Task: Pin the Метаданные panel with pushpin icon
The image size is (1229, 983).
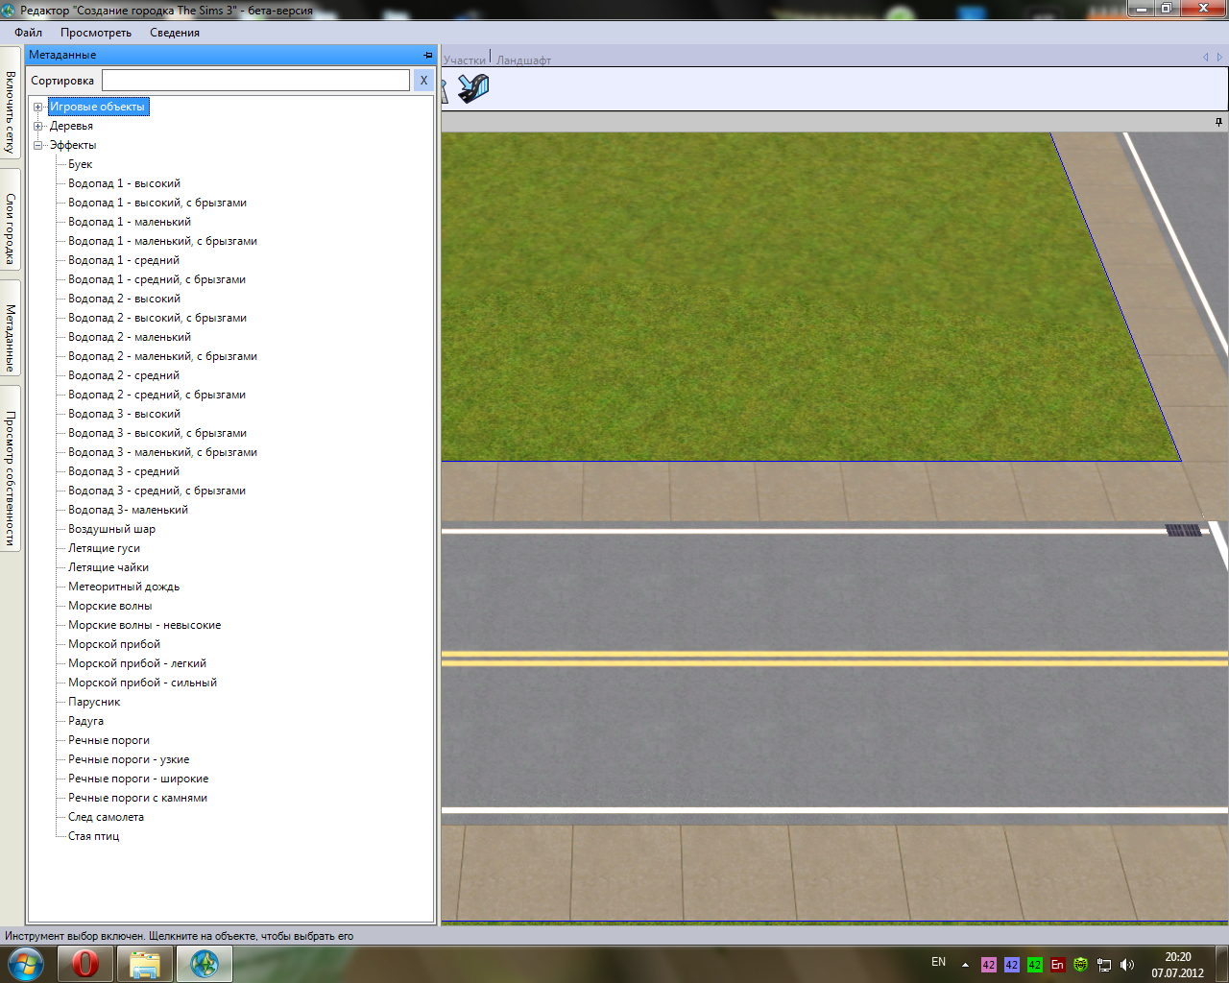Action: (x=428, y=56)
